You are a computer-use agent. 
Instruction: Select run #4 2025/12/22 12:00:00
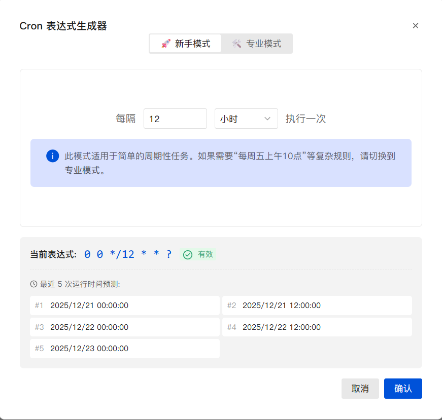pos(317,327)
